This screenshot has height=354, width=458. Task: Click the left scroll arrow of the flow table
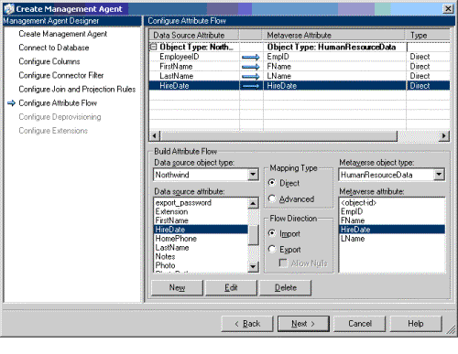155,136
